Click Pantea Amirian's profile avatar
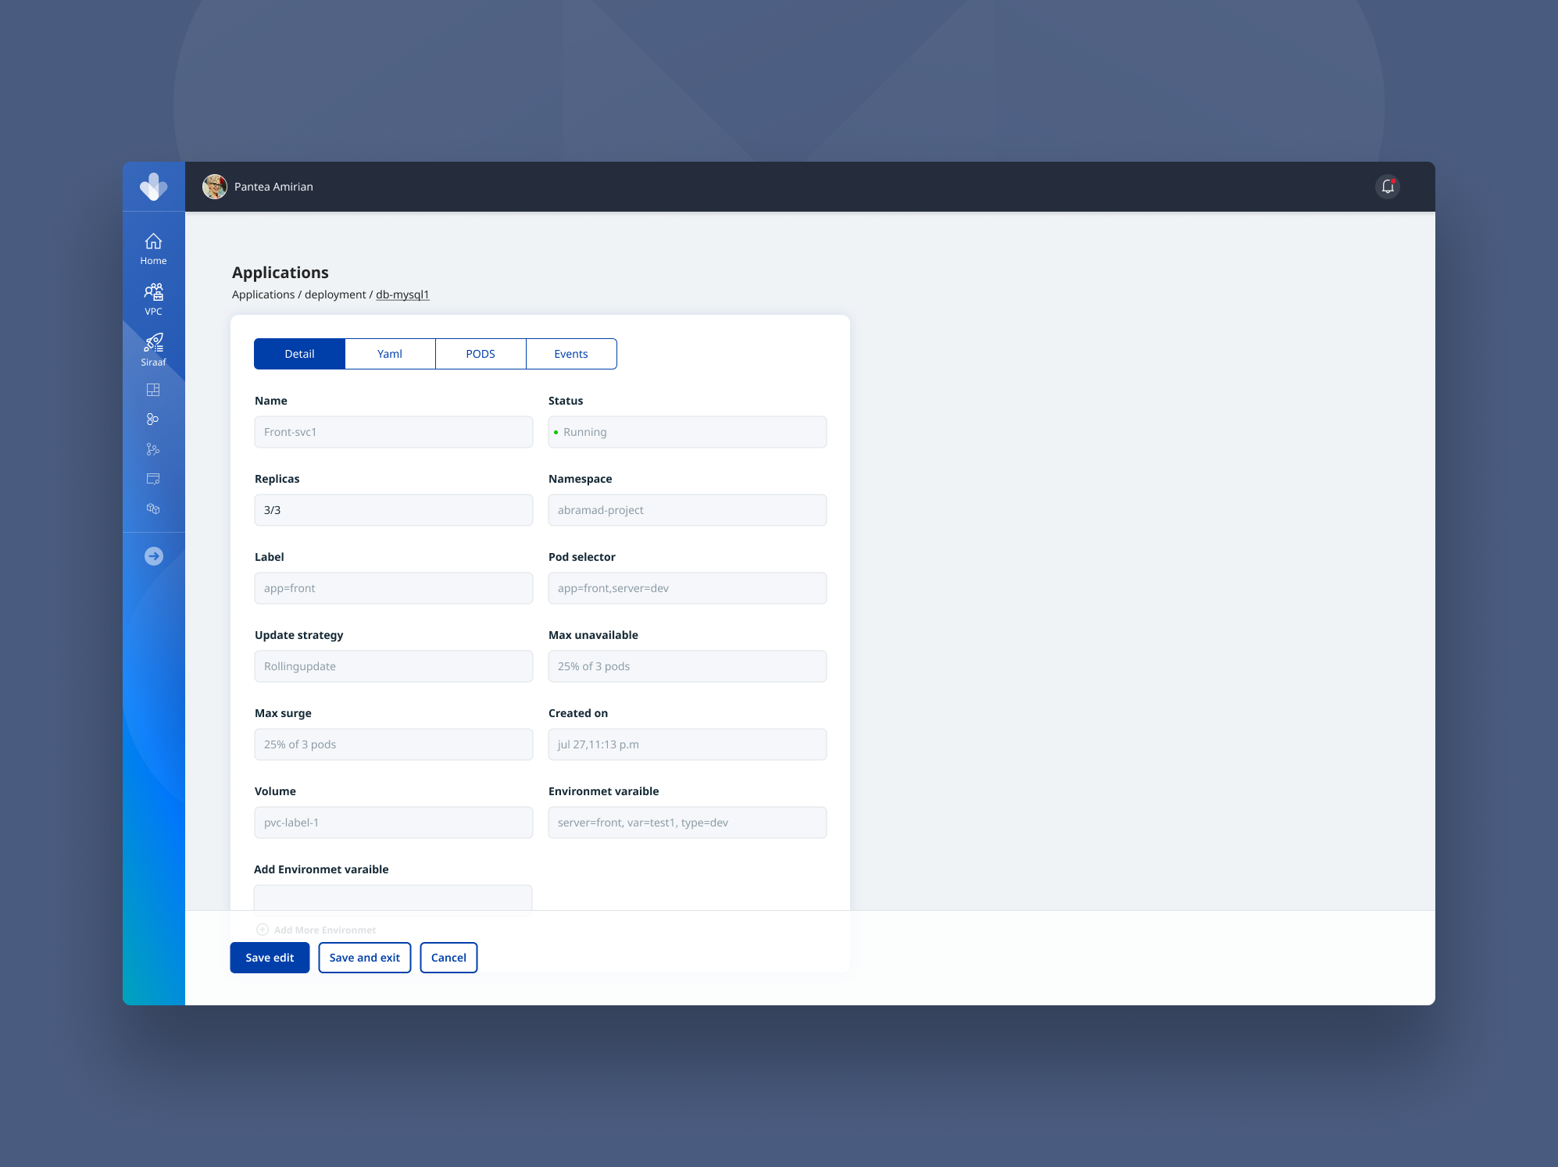Viewport: 1558px width, 1167px height. point(215,187)
